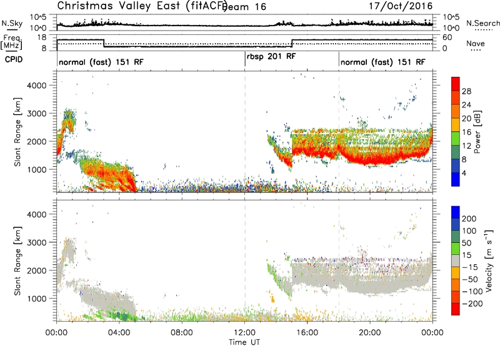Click the light green segment of Power color bar
Image resolution: width=500 pixels, height=346 pixels.
point(456,139)
